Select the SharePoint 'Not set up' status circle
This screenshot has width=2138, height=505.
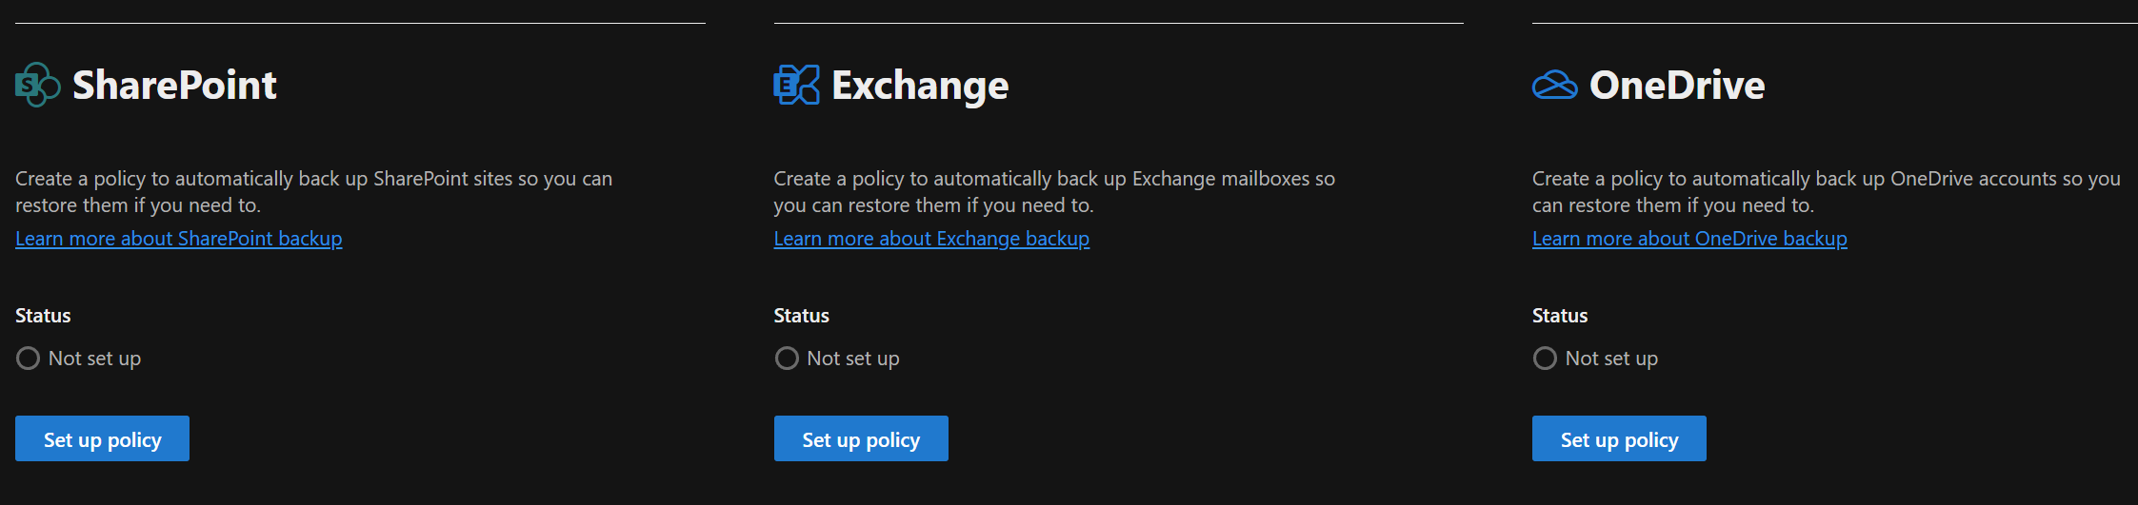(28, 359)
